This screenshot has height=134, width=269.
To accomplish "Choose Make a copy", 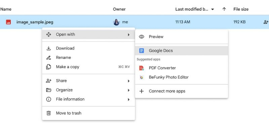I will tap(88, 67).
